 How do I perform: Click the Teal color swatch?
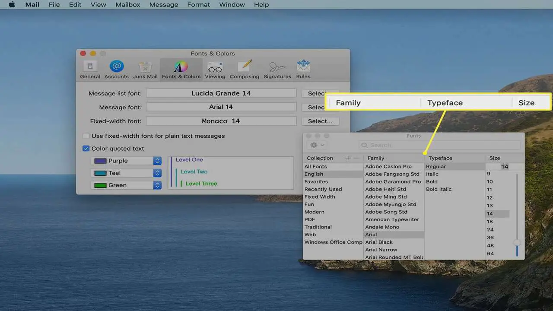(x=100, y=173)
